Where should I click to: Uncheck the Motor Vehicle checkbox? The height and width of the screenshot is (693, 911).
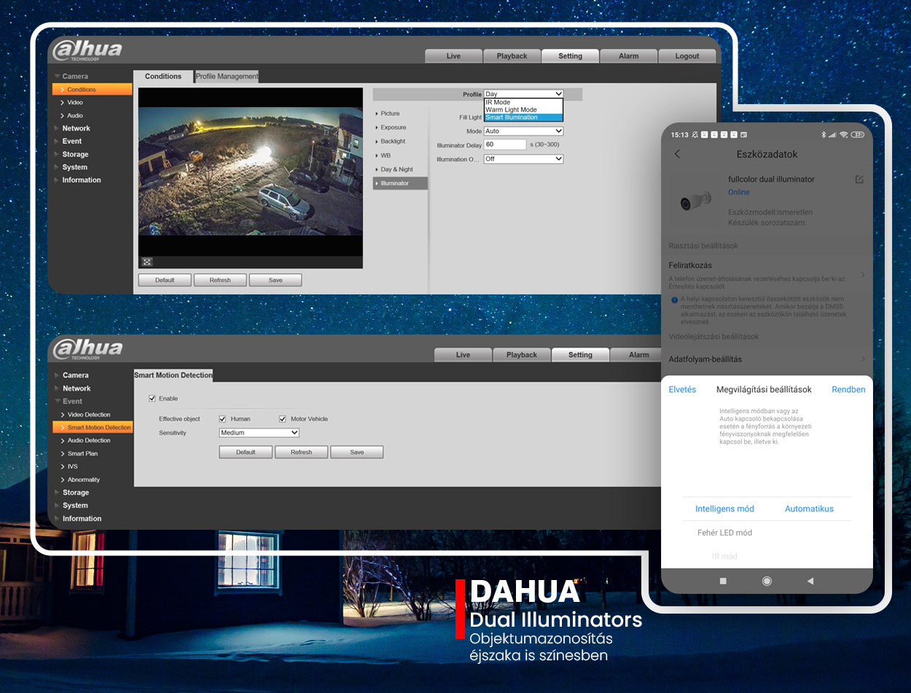click(282, 419)
